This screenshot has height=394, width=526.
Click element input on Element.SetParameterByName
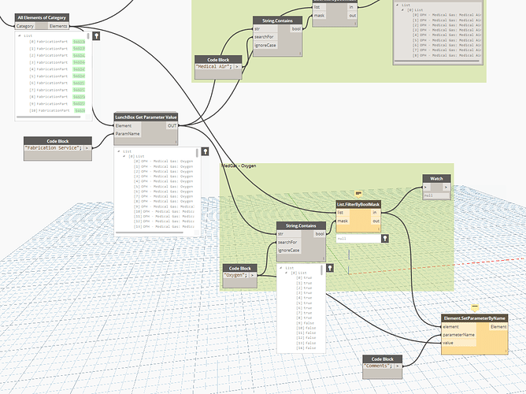coord(459,326)
